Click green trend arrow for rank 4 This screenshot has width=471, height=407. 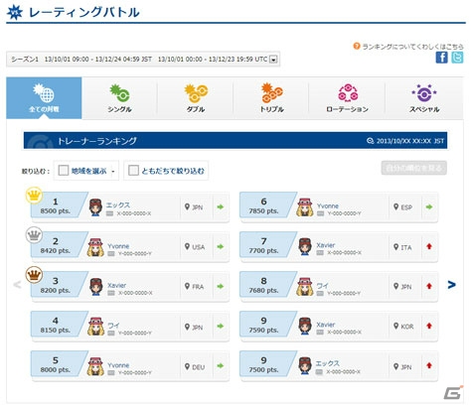[x=221, y=327]
